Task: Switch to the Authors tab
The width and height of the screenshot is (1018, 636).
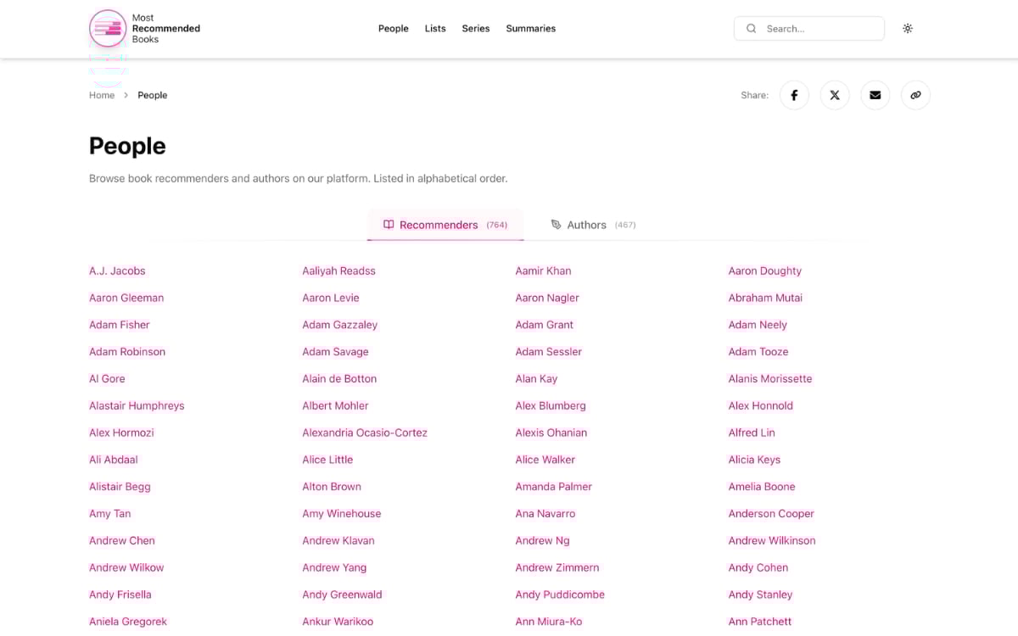Action: click(593, 225)
